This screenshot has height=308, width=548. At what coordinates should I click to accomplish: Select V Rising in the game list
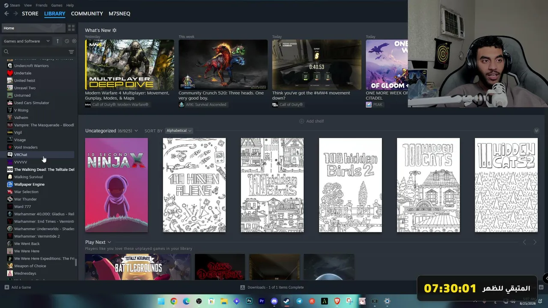coord(21,110)
